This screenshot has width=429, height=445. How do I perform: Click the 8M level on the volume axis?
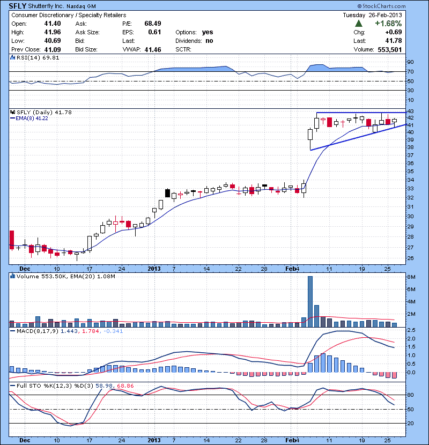411,277
